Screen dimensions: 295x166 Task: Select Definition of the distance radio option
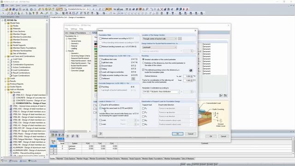[143, 63]
